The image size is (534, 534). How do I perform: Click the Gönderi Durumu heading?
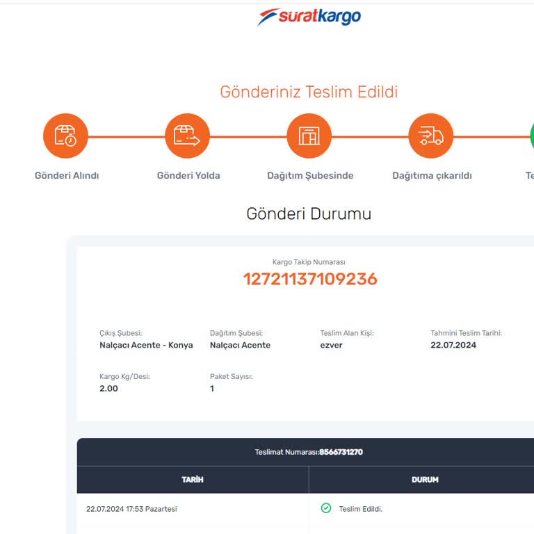pos(309,214)
